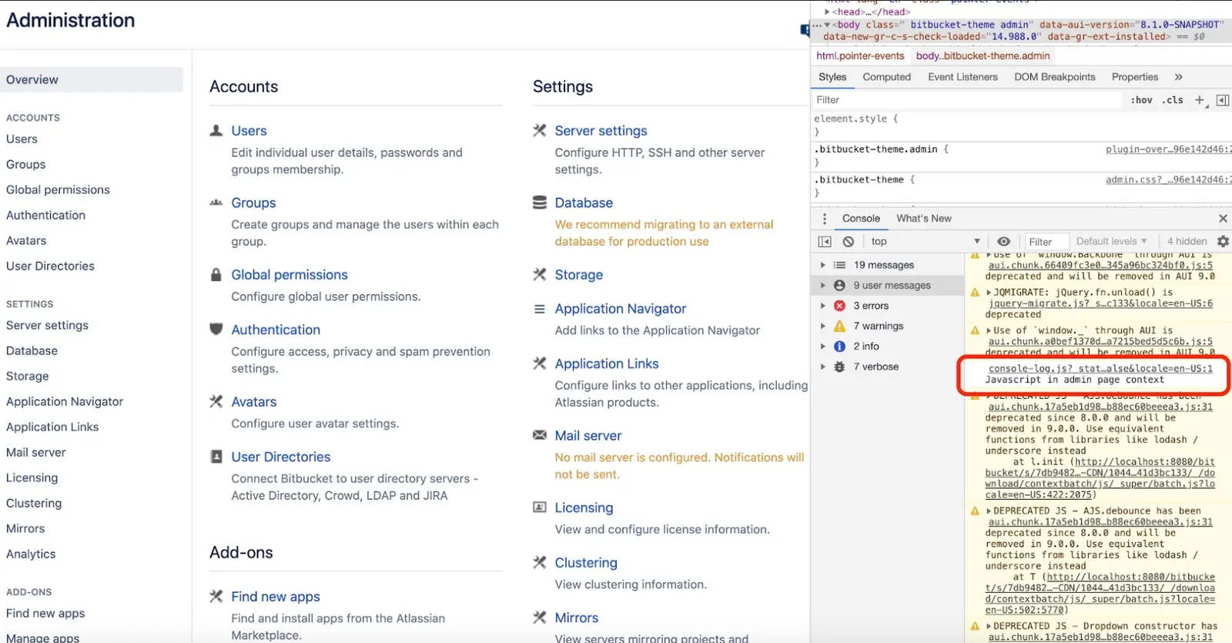Open console settings gear icon
1232x643 pixels.
tap(1223, 242)
